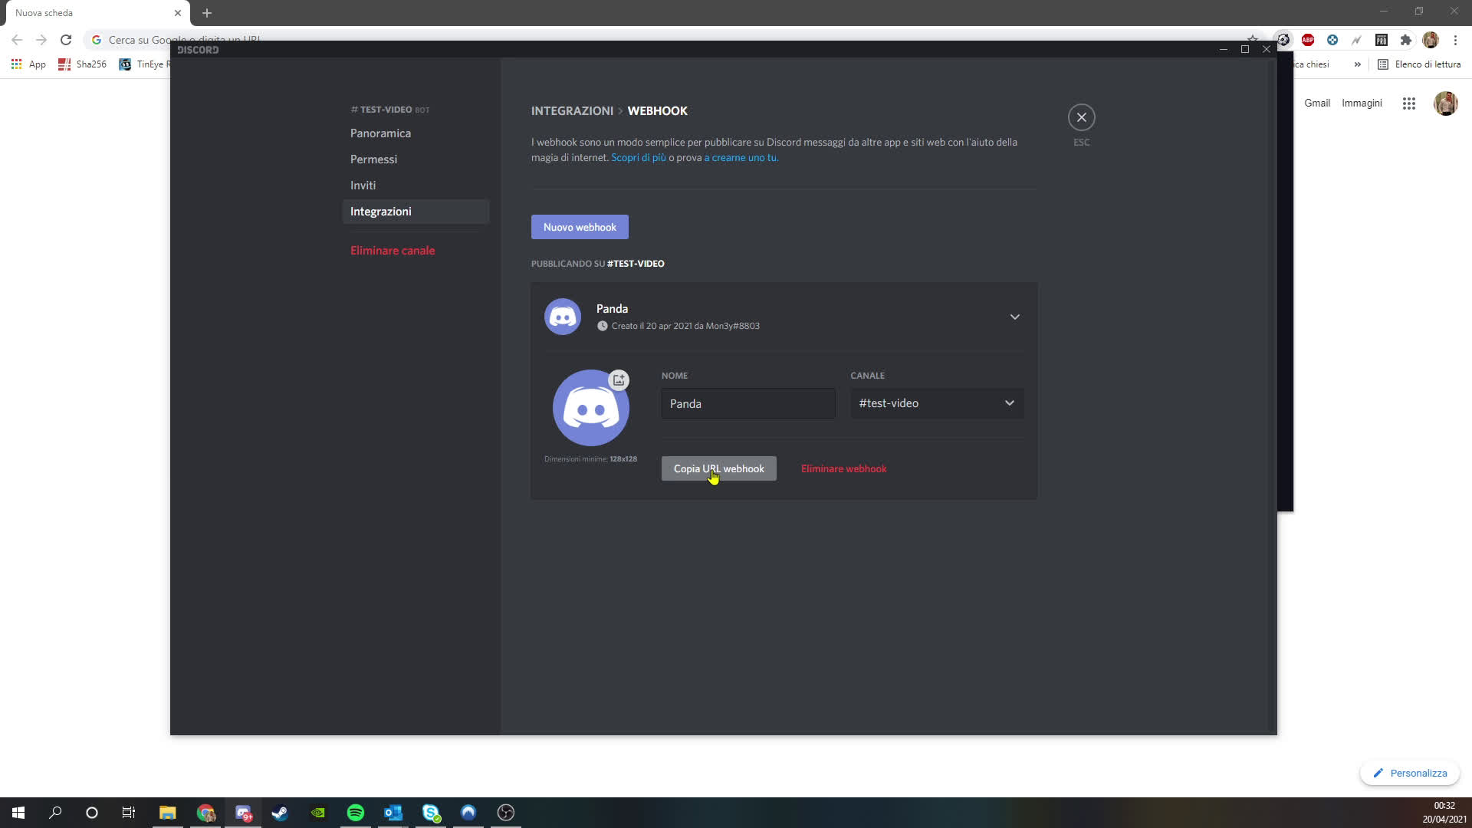Image resolution: width=1472 pixels, height=828 pixels.
Task: Click the upload avatar image icon
Action: click(x=619, y=380)
